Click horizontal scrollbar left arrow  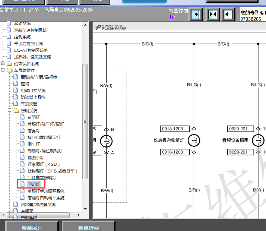pos(3,215)
